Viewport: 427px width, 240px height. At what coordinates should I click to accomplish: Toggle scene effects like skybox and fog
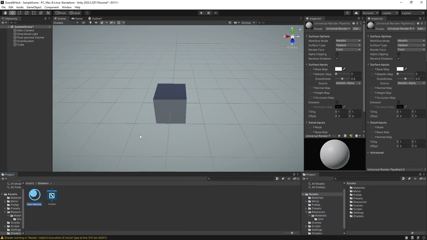(x=102, y=23)
